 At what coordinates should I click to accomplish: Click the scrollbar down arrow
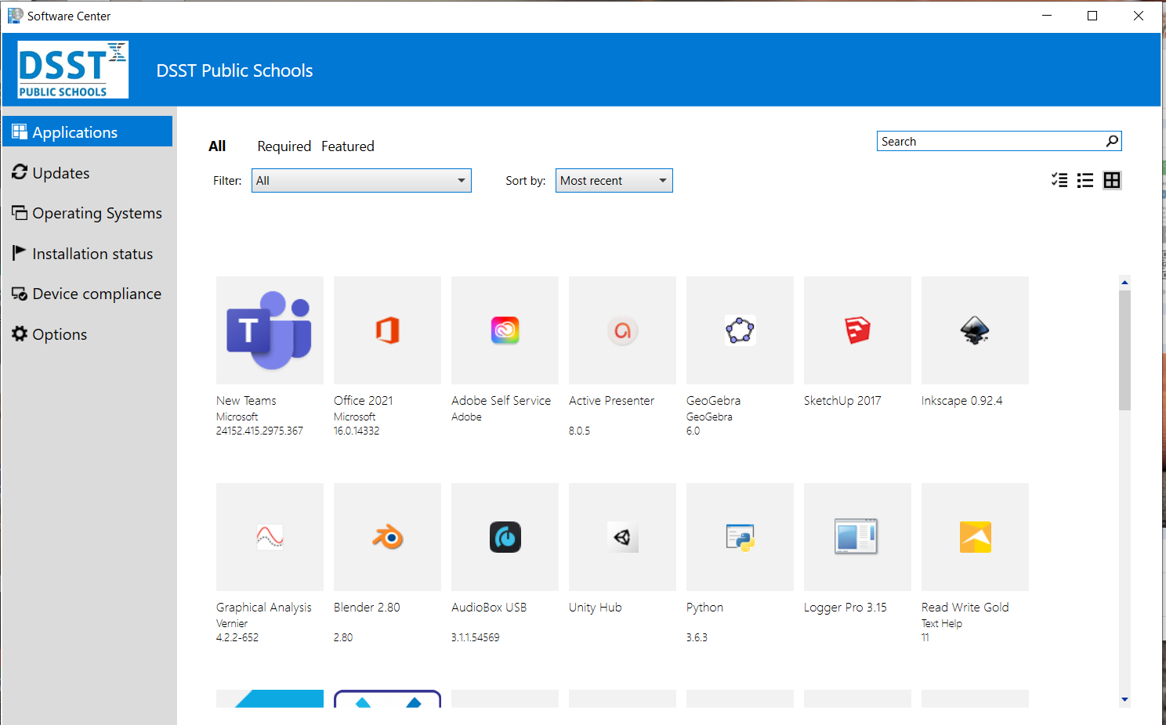tap(1124, 700)
